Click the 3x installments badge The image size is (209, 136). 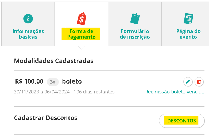pyautogui.click(x=53, y=82)
